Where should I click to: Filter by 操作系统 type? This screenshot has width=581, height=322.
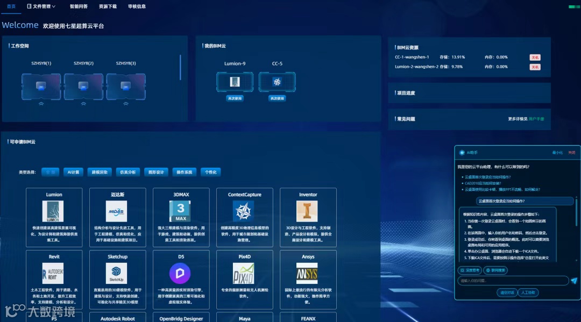click(184, 172)
